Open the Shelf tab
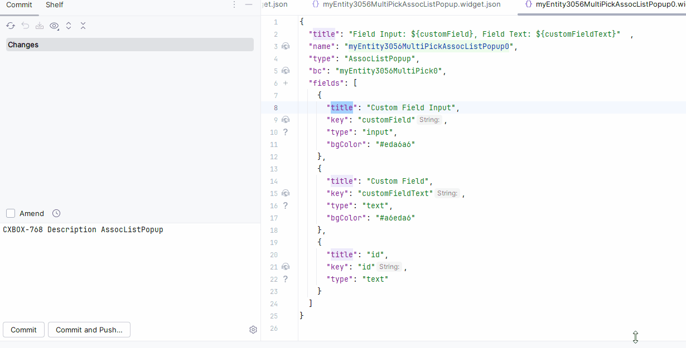The width and height of the screenshot is (686, 348). 55,5
